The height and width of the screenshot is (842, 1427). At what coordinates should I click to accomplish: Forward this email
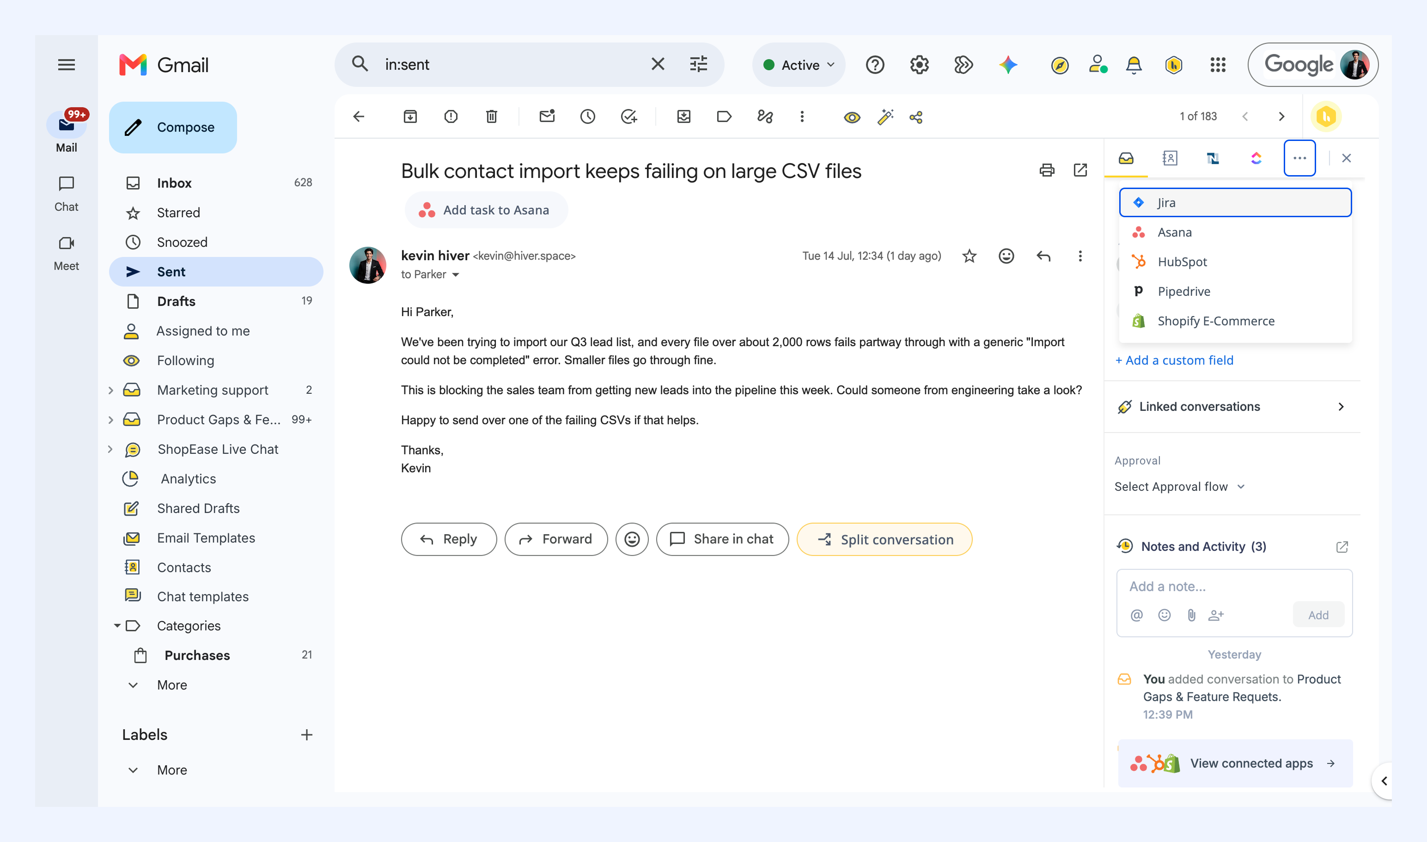pos(556,540)
